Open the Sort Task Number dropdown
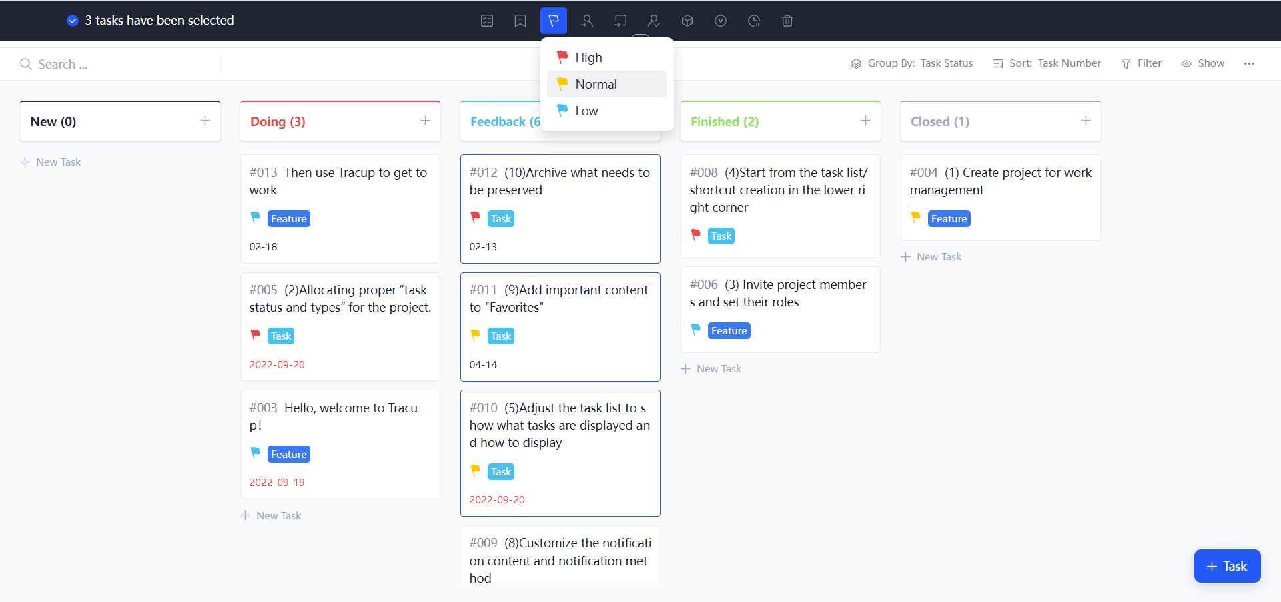Viewport: 1281px width, 602px height. [x=1047, y=63]
